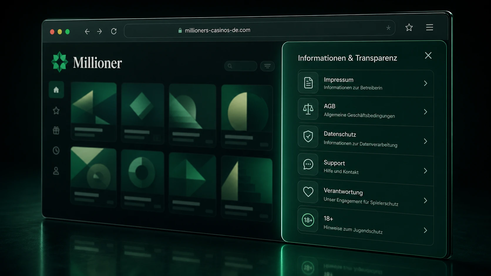The width and height of the screenshot is (491, 276).
Task: Open the user profile icon in sidebar
Action: 56,171
